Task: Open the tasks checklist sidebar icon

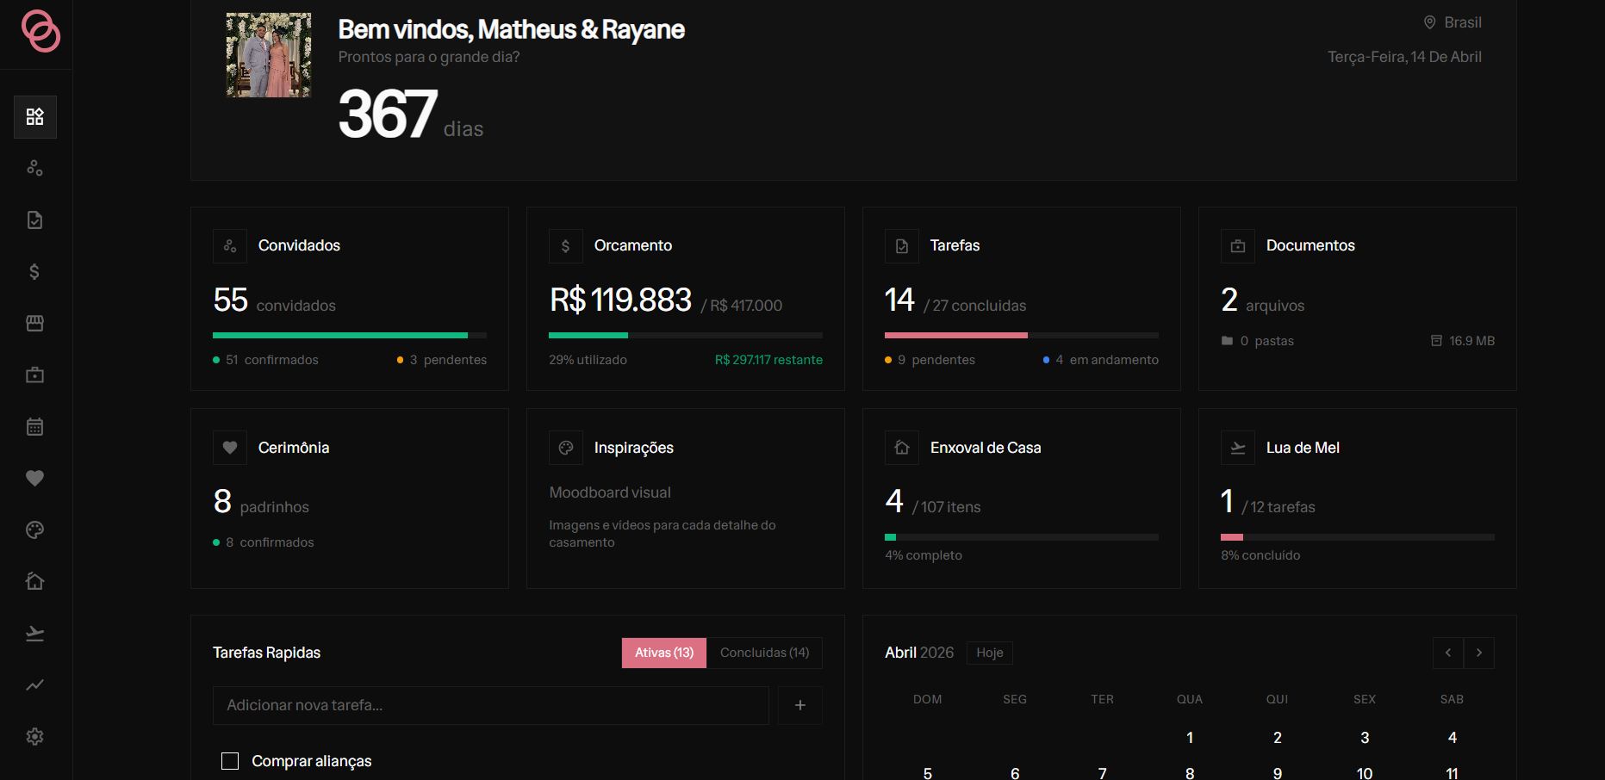Action: (x=35, y=220)
